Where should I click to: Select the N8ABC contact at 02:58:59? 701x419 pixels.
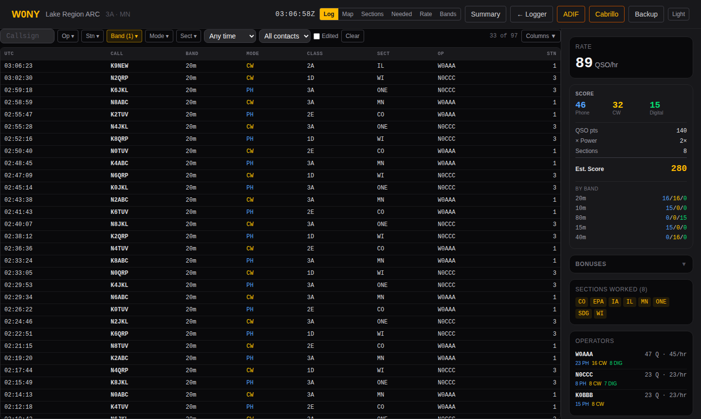tap(280, 102)
